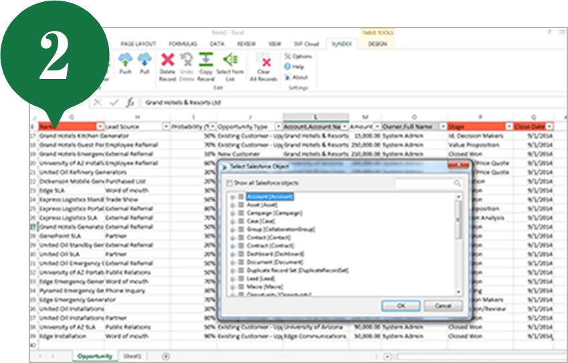This screenshot has width=568, height=363.
Task: Expand the Account [Account] tree node
Action: tap(233, 197)
